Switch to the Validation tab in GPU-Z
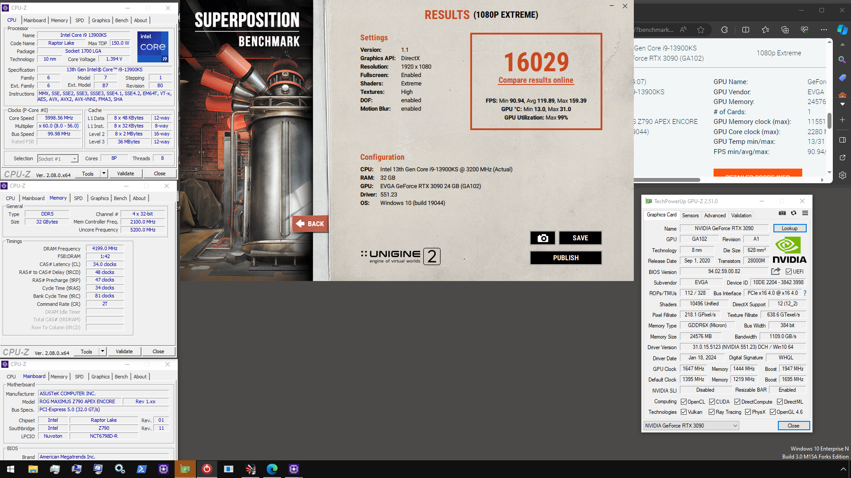Image resolution: width=851 pixels, height=478 pixels. coord(741,216)
